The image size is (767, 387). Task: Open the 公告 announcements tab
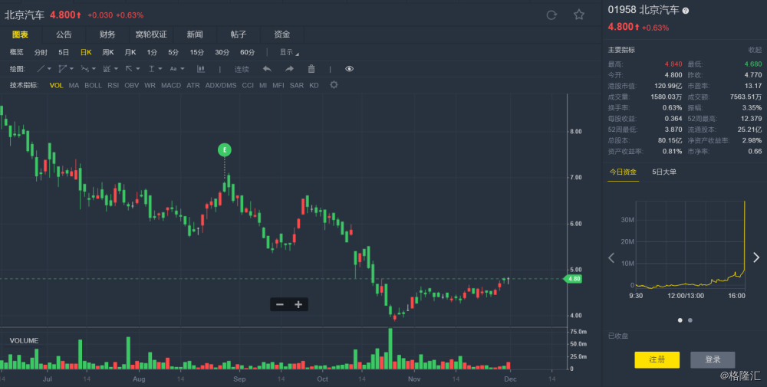point(64,34)
